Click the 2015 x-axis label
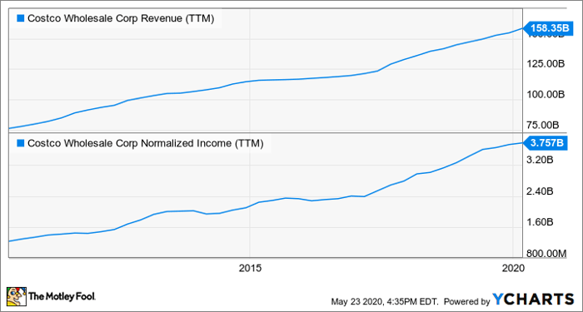Image resolution: width=583 pixels, height=312 pixels. [250, 268]
